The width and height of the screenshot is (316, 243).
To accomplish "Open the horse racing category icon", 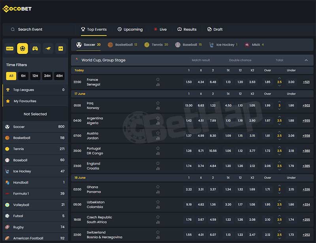I will point(48,48).
